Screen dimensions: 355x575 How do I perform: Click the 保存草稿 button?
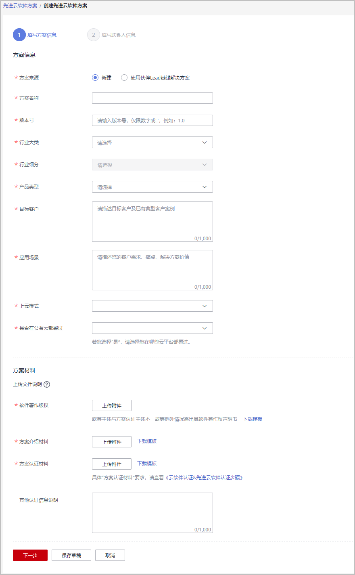71,555
